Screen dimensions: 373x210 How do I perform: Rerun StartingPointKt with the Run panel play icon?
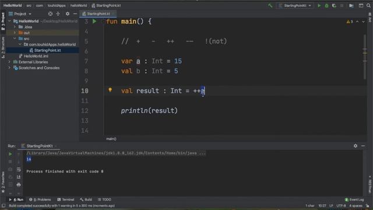click(x=10, y=154)
